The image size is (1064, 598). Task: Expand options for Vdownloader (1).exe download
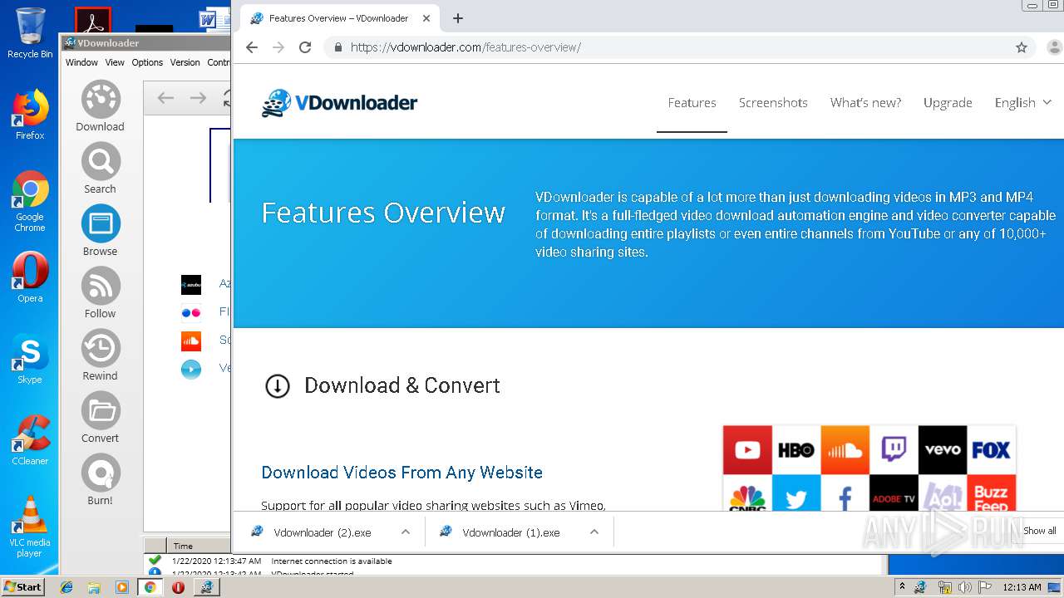pyautogui.click(x=594, y=532)
